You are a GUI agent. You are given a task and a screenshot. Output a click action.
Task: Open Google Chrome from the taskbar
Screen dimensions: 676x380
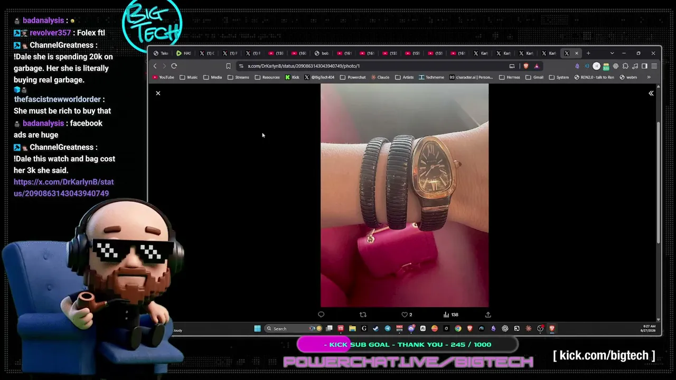click(x=458, y=328)
